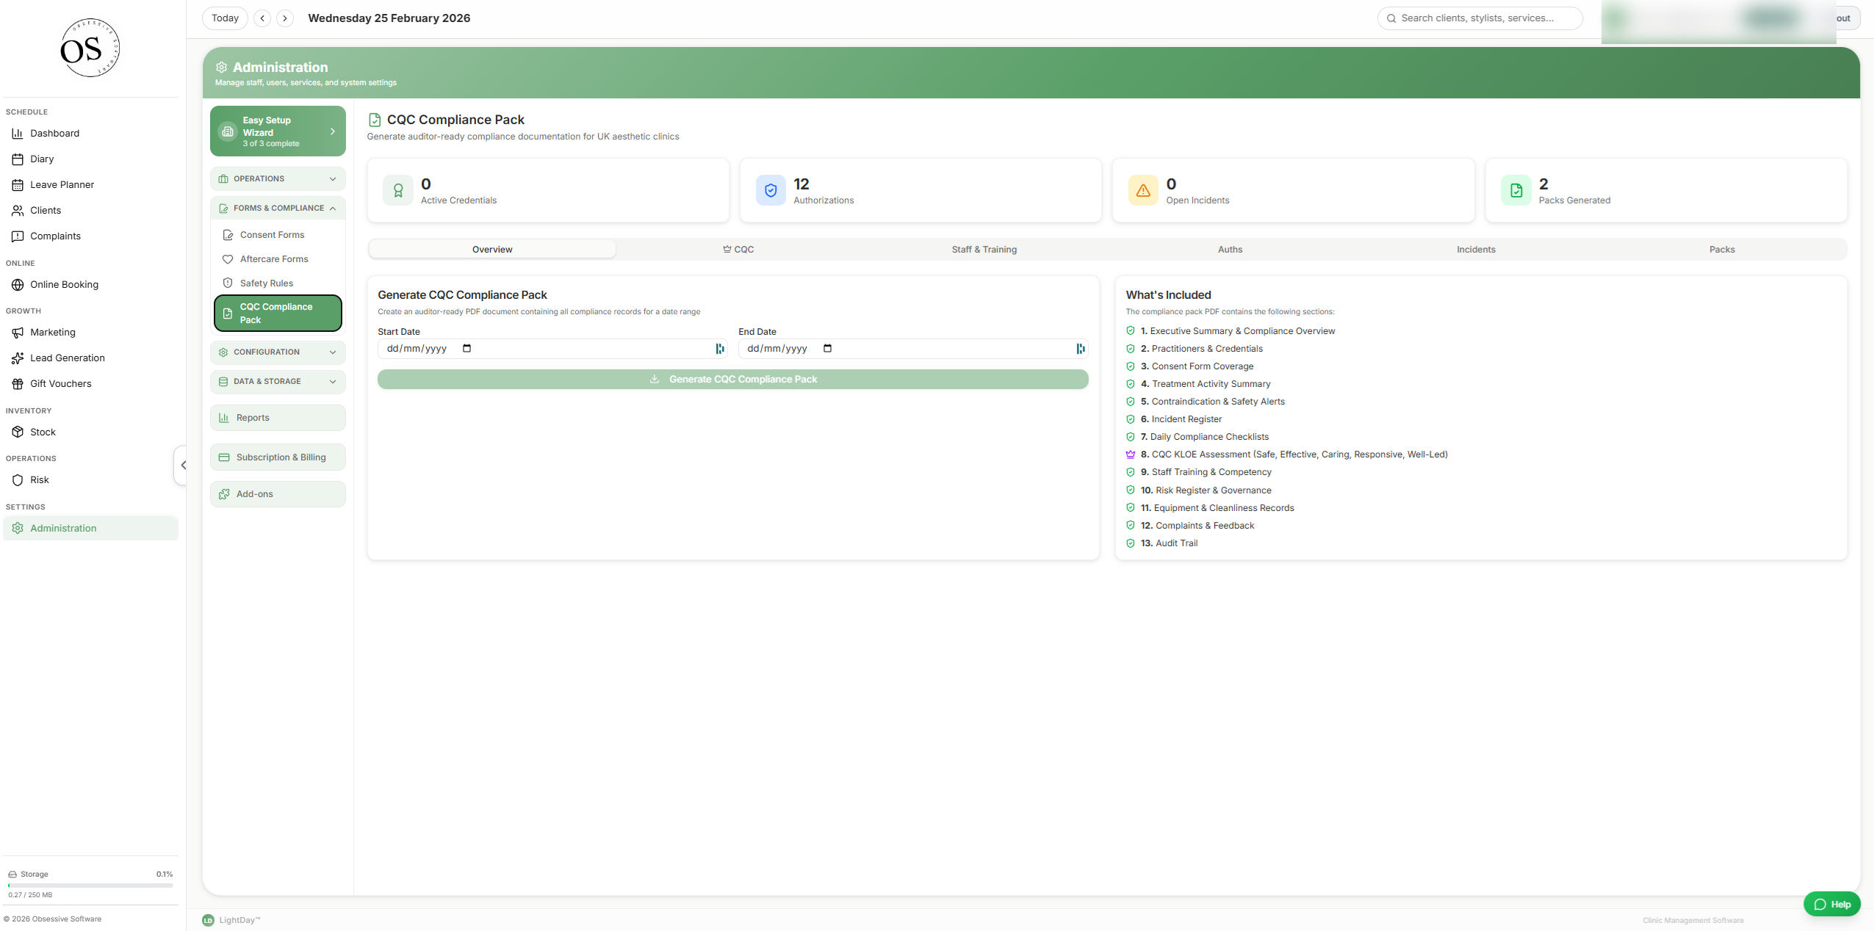
Task: Switch to the Auths tab
Action: 1230,250
